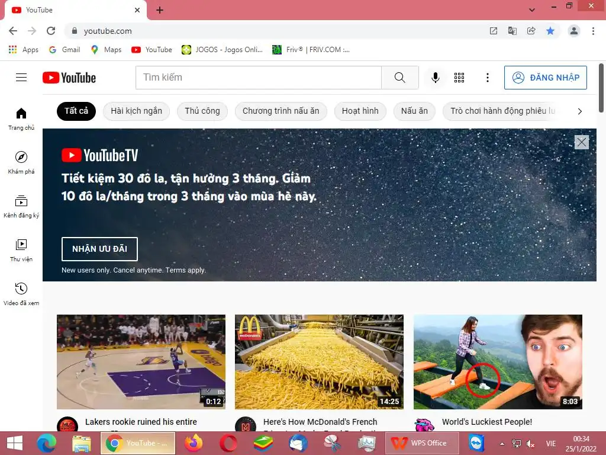Click the page vertical scrollbar
The width and height of the screenshot is (606, 455).
click(x=601, y=88)
